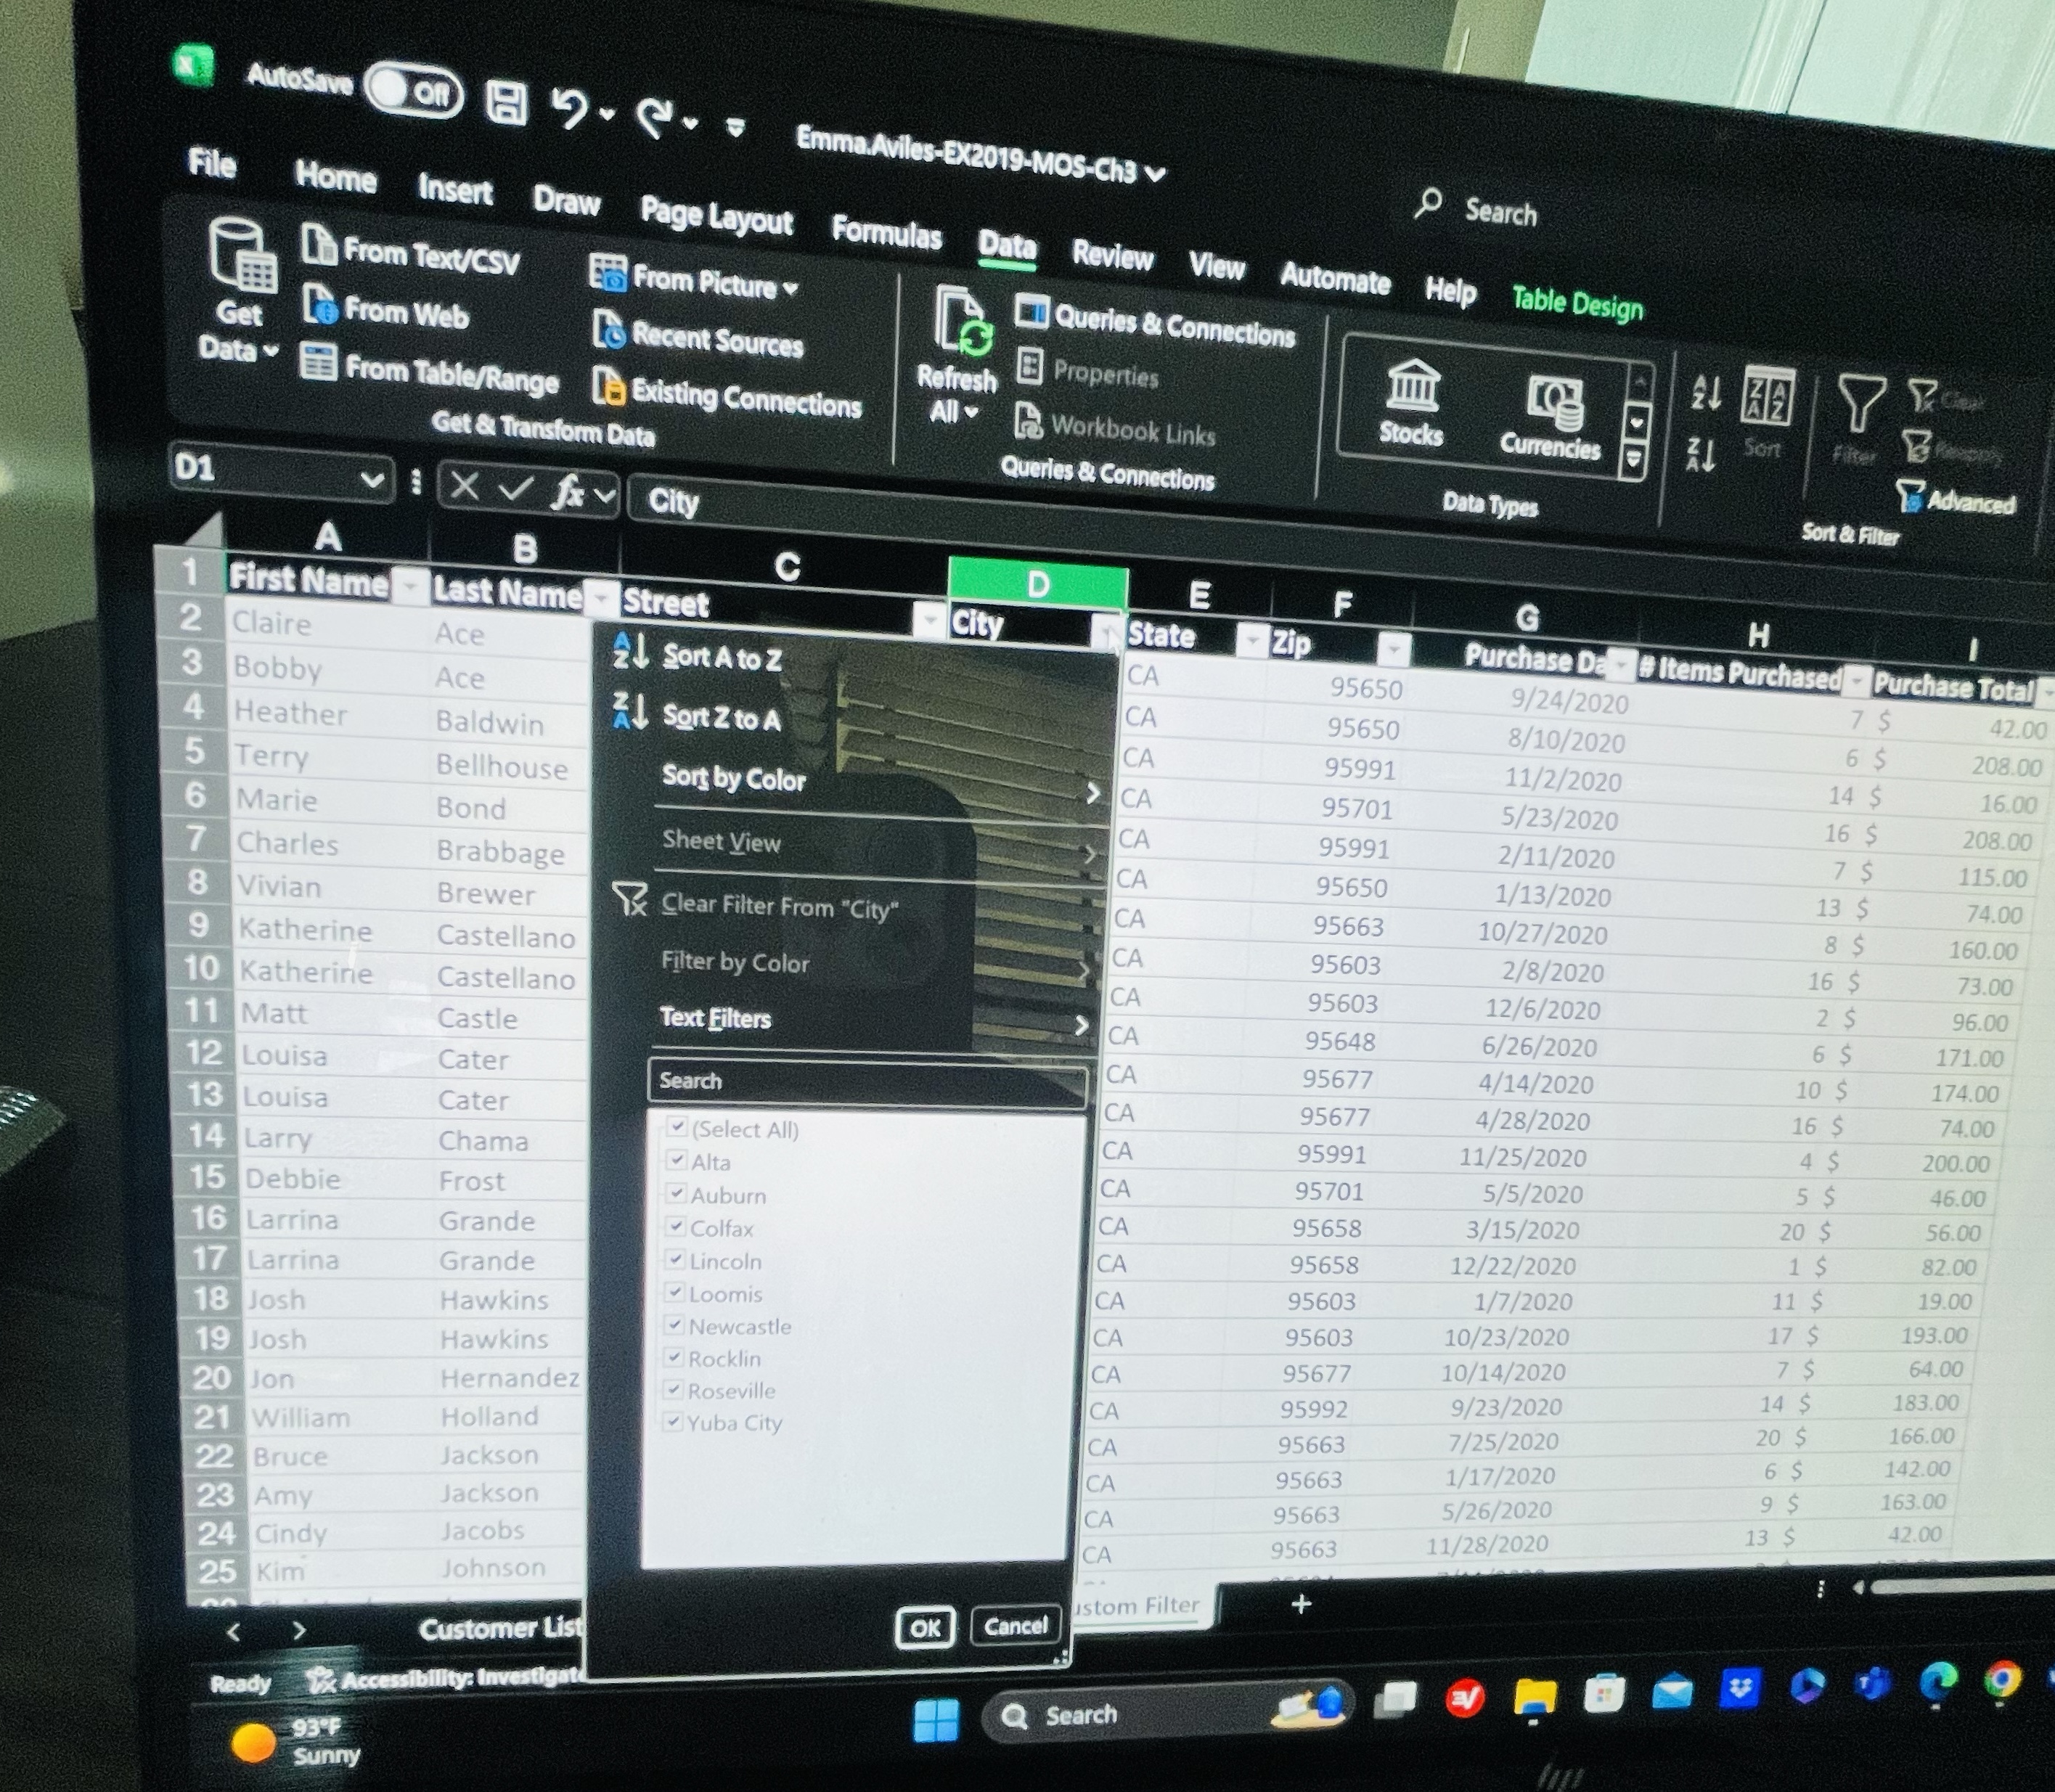Uncheck the Auburn city checkbox
The width and height of the screenshot is (2055, 1792).
[679, 1195]
